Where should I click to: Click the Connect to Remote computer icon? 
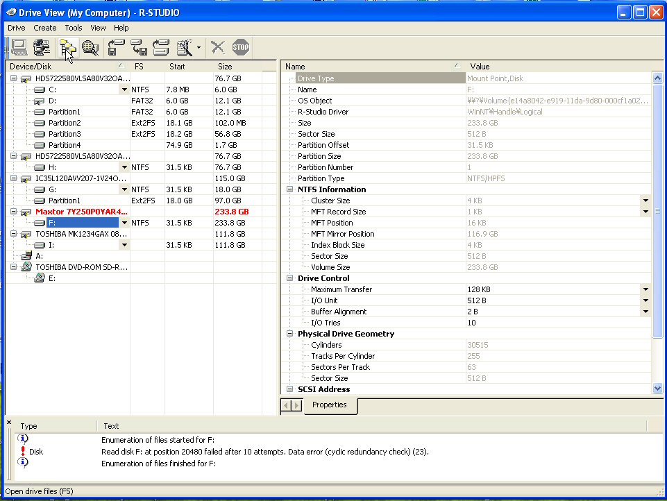tap(42, 47)
